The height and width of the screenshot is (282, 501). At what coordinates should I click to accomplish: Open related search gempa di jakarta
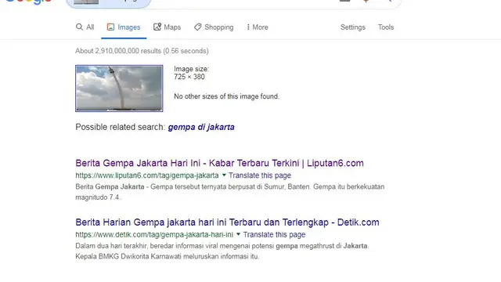click(201, 127)
